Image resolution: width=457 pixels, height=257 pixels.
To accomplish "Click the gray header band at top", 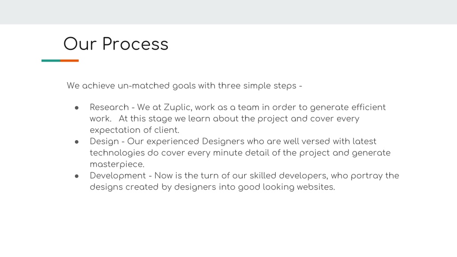I will (x=228, y=12).
